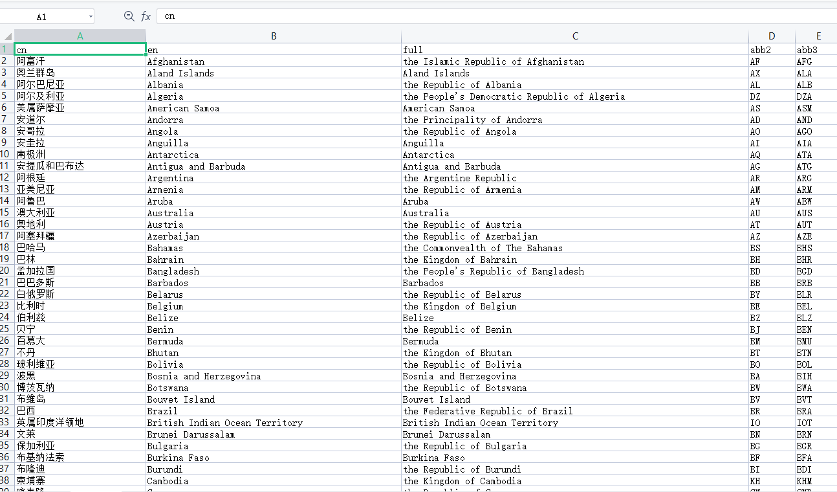This screenshot has width=837, height=492.
Task: Select row 33 header
Action: coord(7,423)
